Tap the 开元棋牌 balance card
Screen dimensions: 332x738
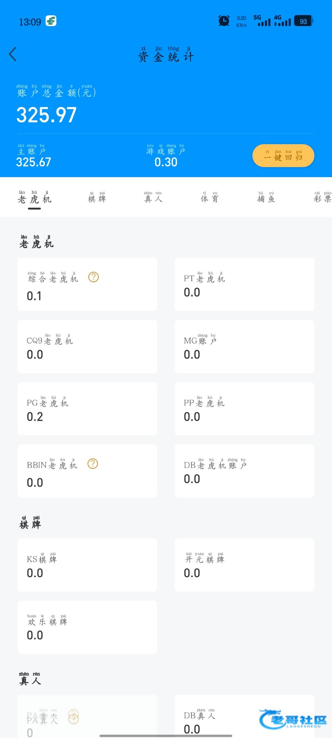coord(244,565)
